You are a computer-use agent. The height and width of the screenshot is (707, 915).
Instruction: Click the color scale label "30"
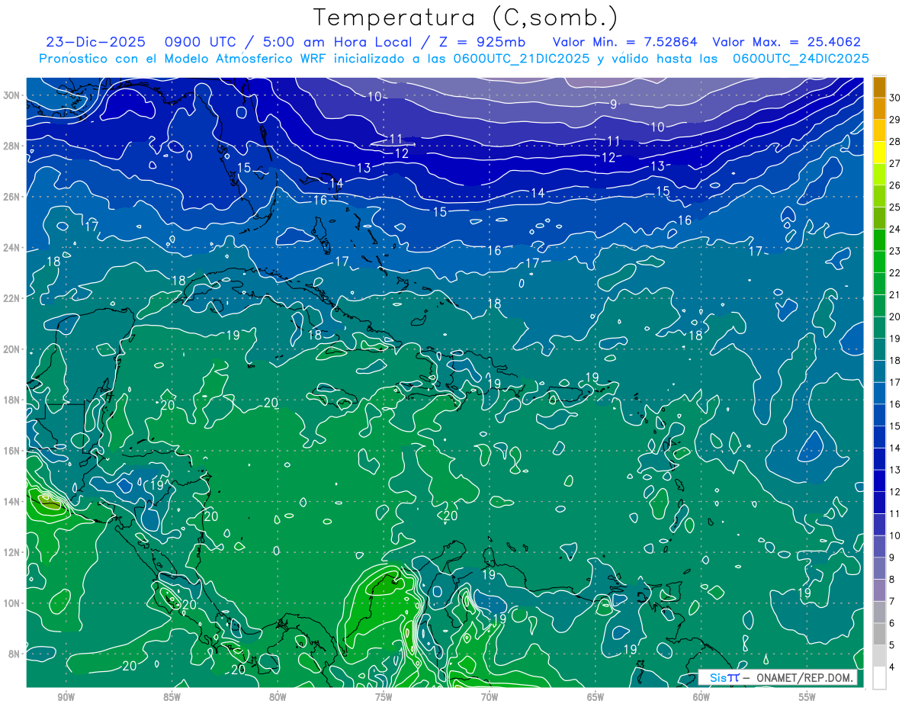[x=894, y=98]
